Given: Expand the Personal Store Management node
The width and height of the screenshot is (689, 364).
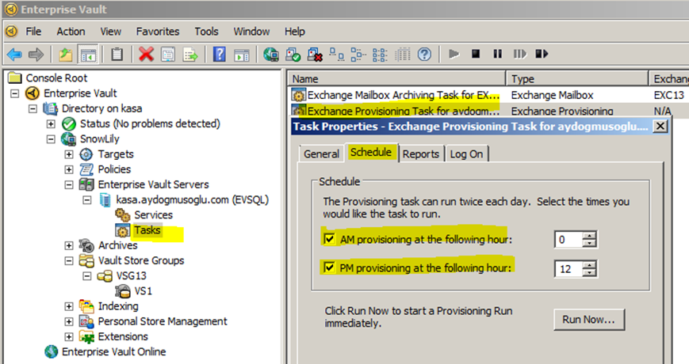Looking at the screenshot, I should (x=69, y=321).
